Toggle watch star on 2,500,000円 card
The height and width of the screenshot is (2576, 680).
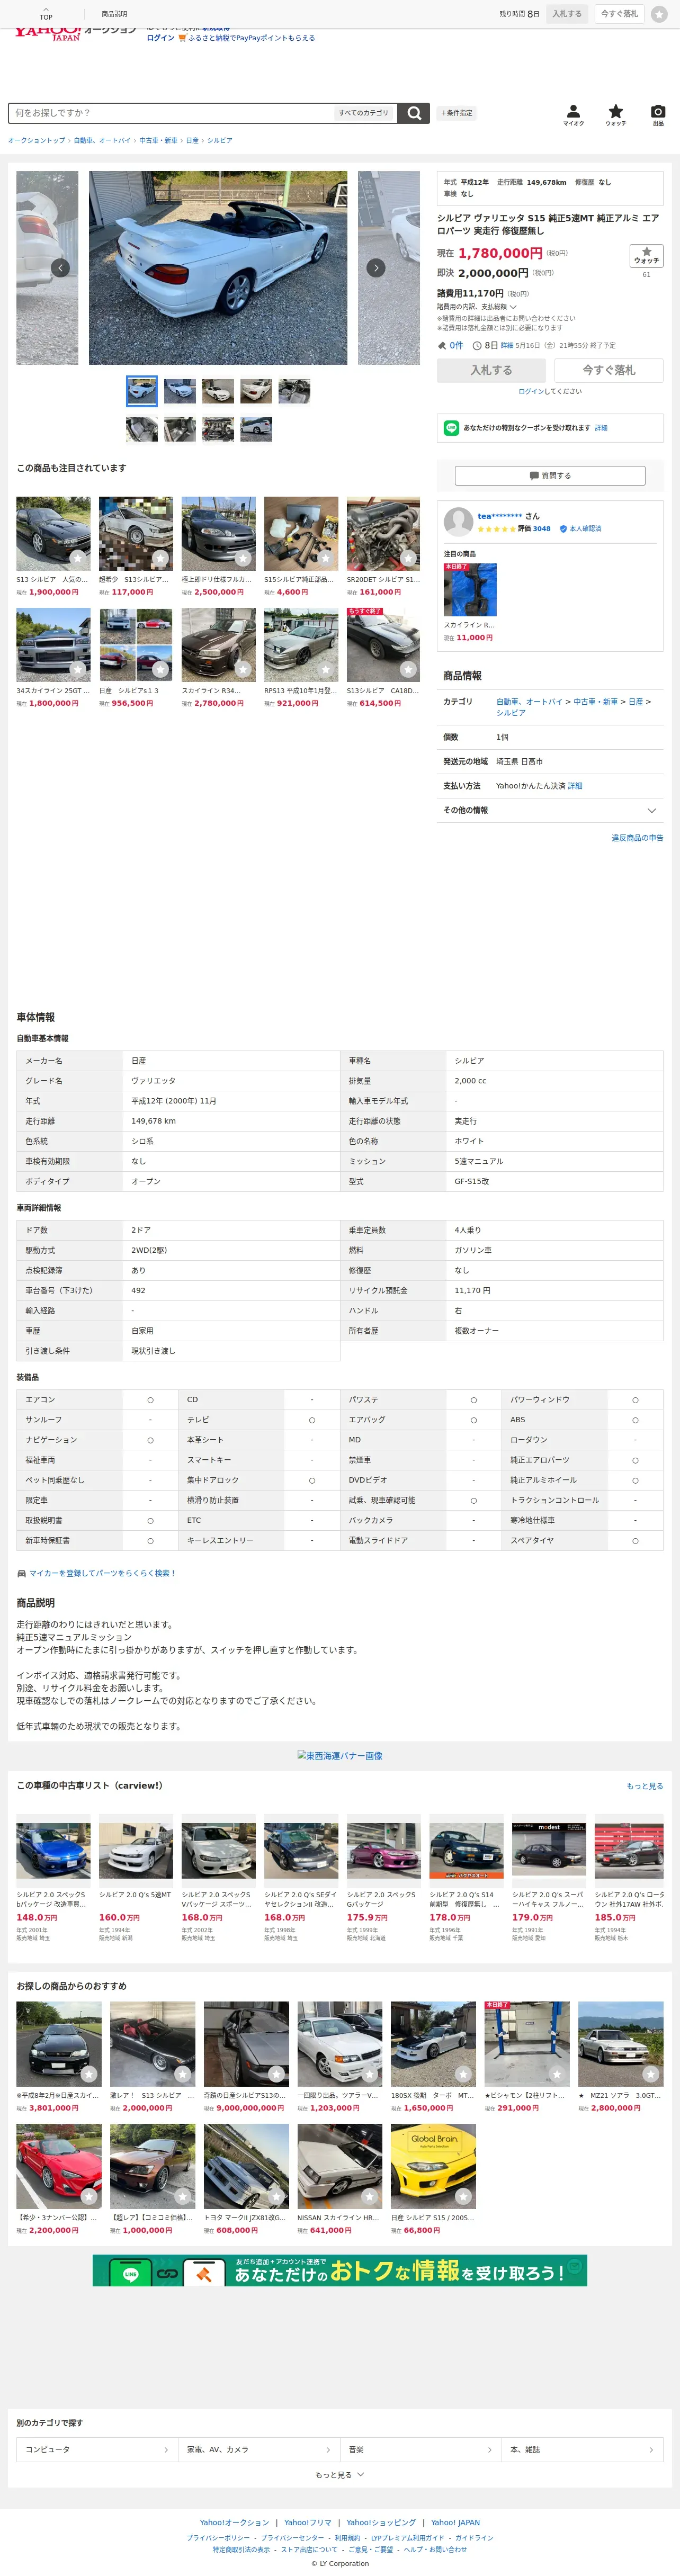pos(243,558)
